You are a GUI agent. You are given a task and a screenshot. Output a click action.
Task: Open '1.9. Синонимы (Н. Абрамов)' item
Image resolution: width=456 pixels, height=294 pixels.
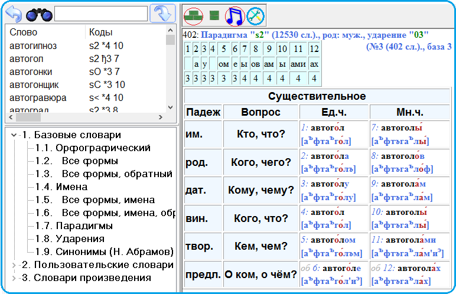pos(105,252)
